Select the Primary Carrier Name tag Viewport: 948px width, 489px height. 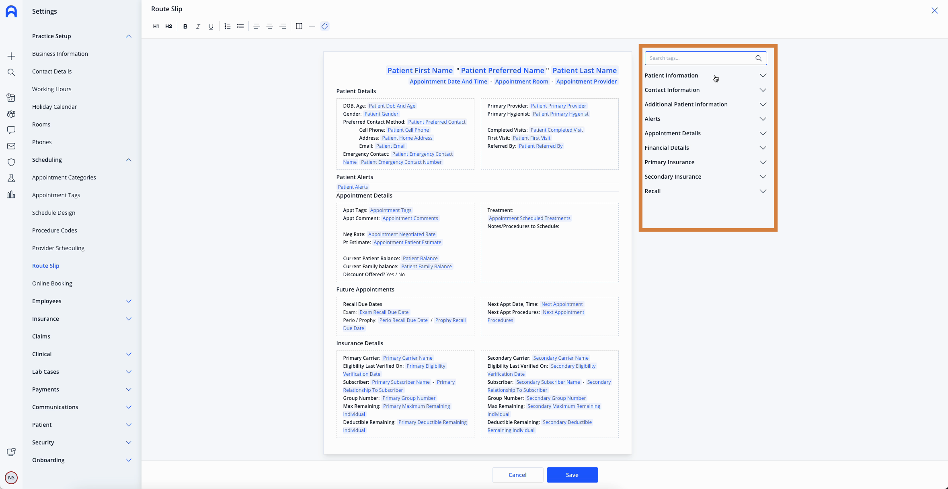tap(408, 358)
